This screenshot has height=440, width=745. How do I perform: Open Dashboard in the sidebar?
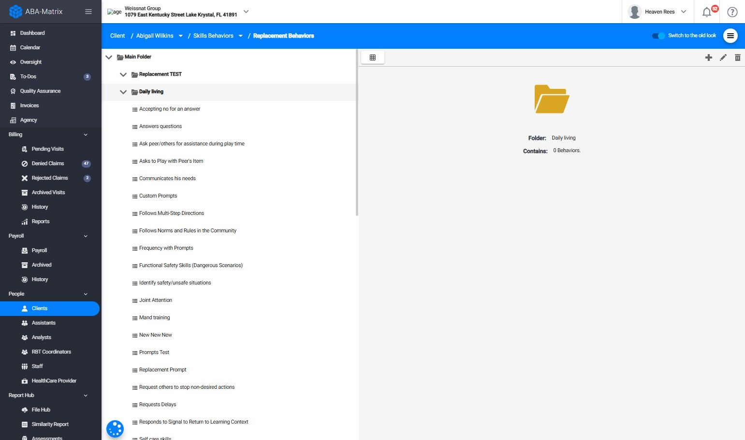[x=32, y=33]
